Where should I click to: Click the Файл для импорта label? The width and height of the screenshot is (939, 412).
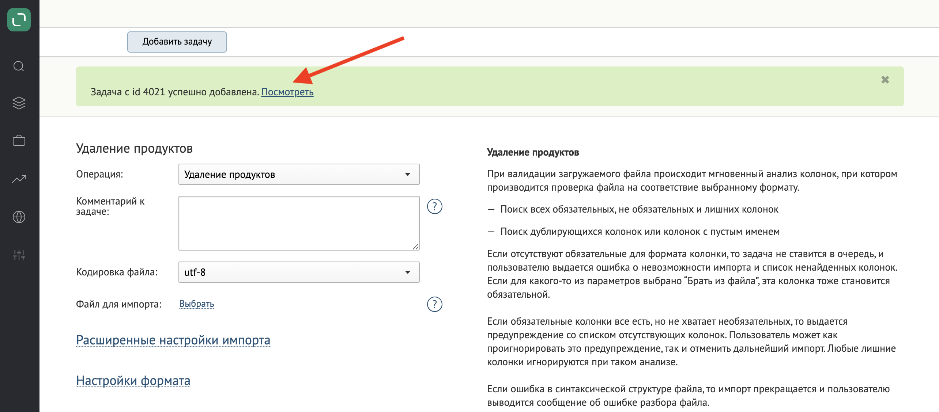(119, 304)
